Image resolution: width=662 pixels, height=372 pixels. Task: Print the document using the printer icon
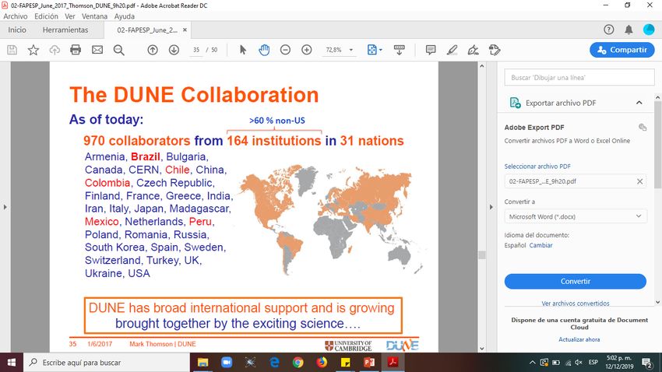(76, 50)
